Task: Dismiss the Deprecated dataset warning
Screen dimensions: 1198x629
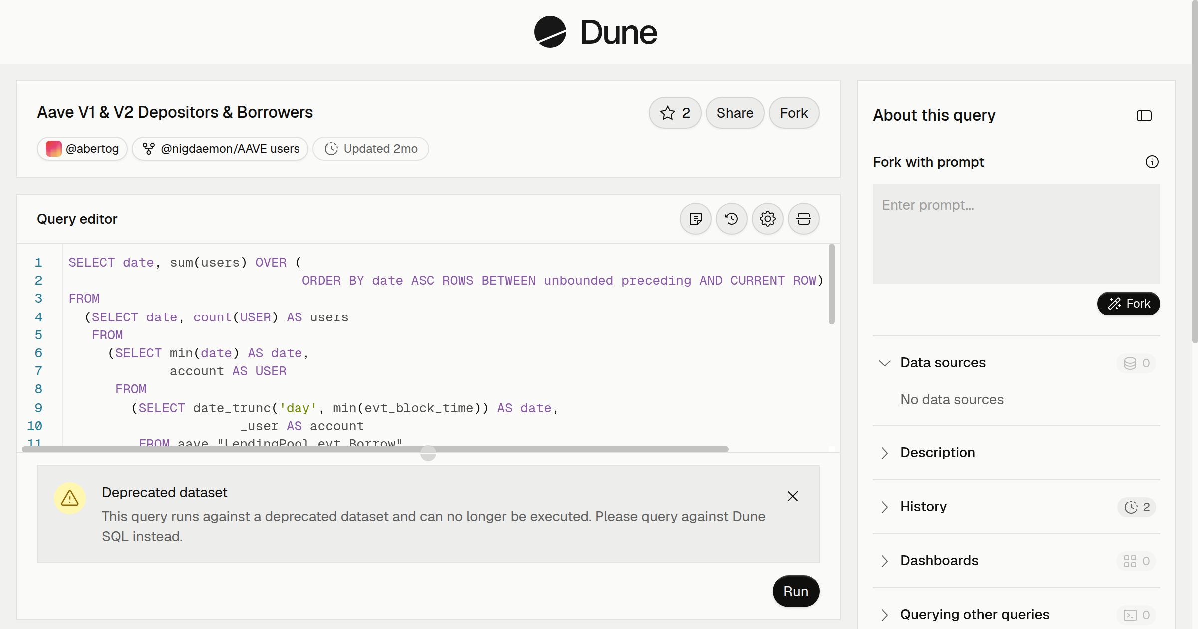Action: pyautogui.click(x=792, y=496)
